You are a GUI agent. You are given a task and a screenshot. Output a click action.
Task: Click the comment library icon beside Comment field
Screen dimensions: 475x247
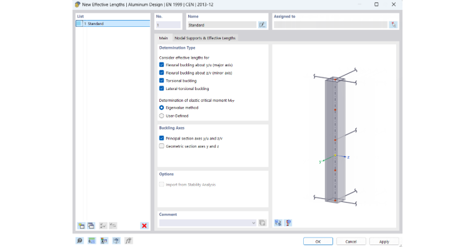pyautogui.click(x=262, y=223)
